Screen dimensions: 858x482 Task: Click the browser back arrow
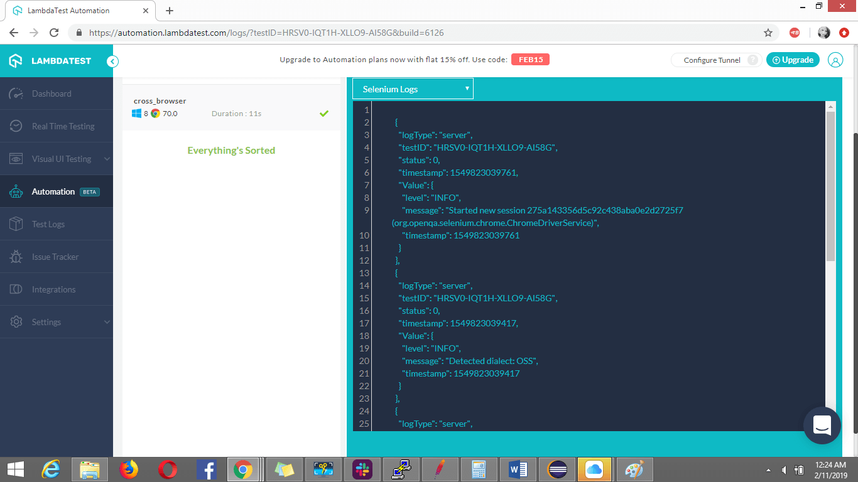(x=14, y=33)
